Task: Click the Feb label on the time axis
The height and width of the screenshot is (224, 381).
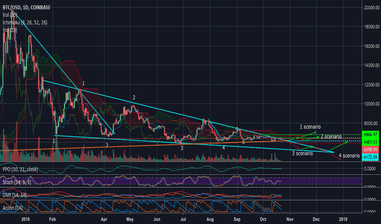Action: (52, 219)
